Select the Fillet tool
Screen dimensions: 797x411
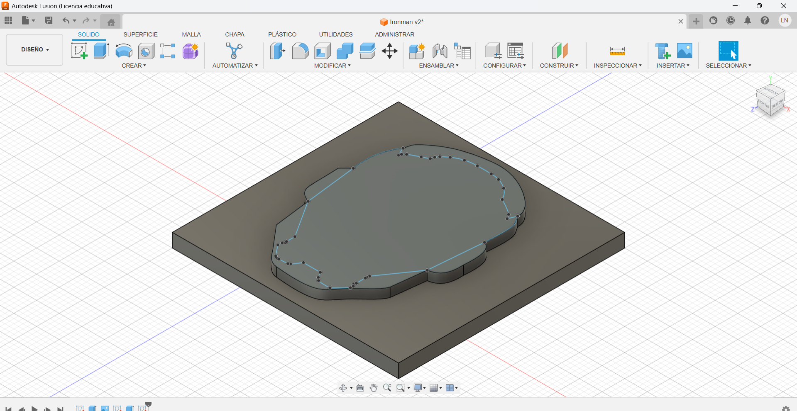point(300,51)
